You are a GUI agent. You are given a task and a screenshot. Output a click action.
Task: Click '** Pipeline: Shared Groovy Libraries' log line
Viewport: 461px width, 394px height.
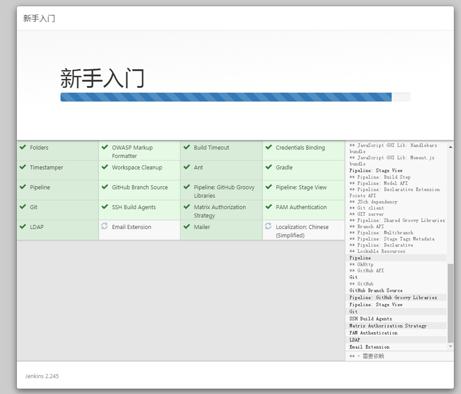397,220
